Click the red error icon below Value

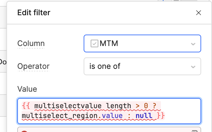tap(24, 131)
